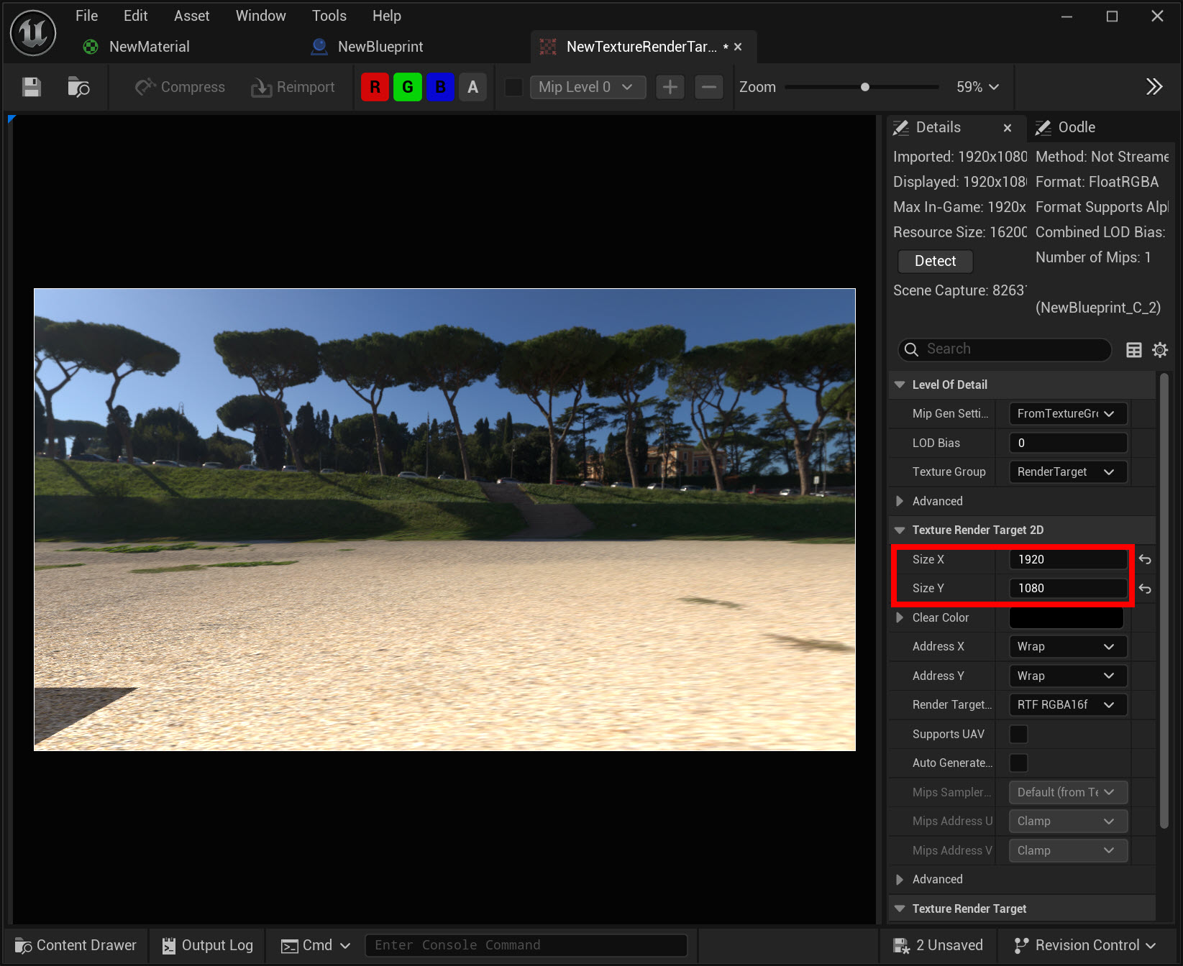Edit the LOD Bias value field
Image resolution: width=1183 pixels, height=966 pixels.
point(1067,443)
